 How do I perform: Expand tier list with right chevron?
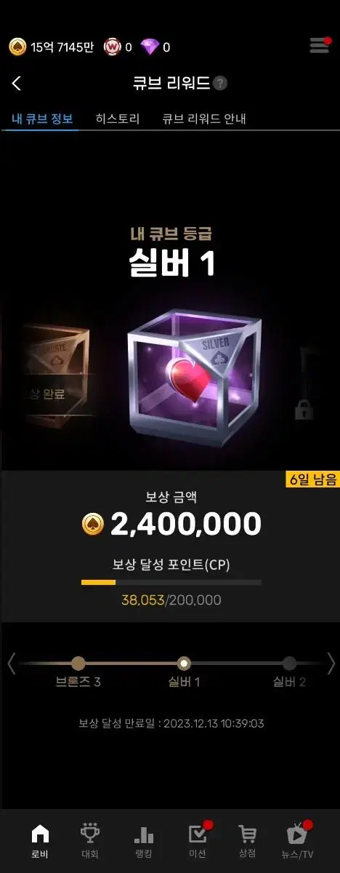(x=331, y=663)
